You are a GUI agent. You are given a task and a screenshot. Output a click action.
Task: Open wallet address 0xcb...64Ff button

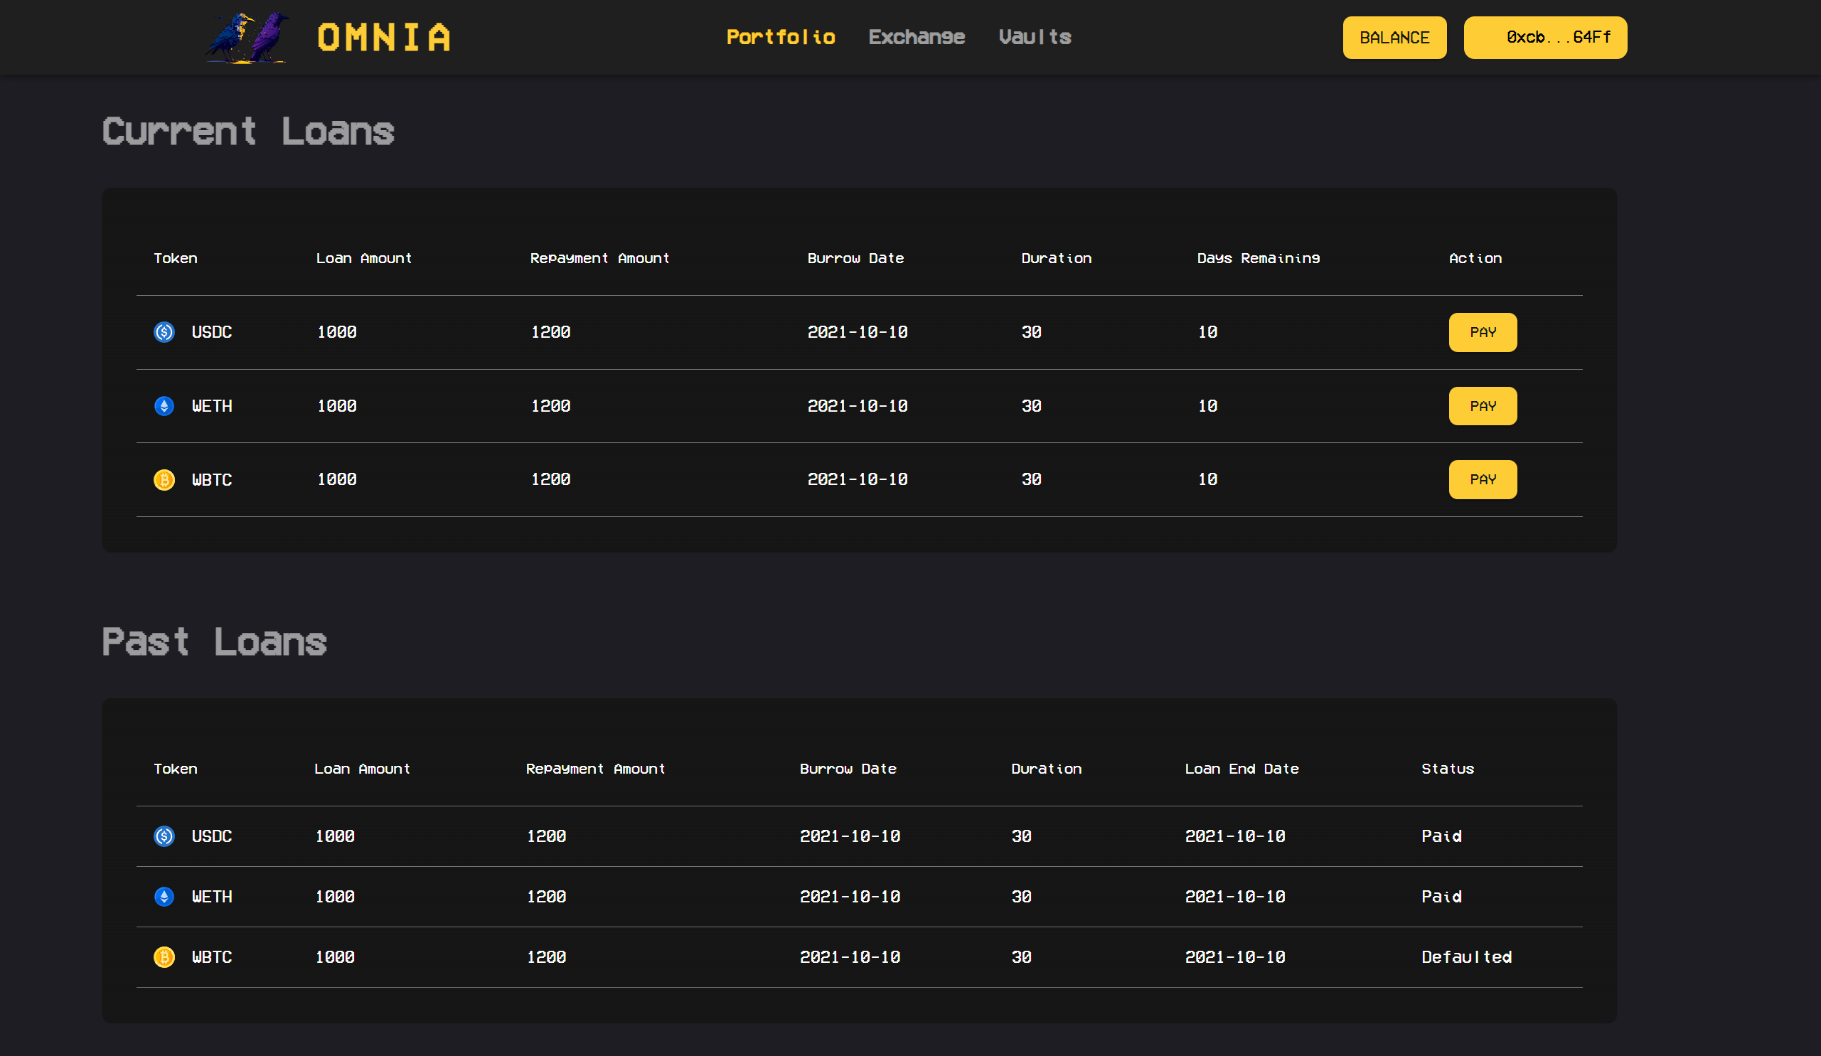[1545, 38]
